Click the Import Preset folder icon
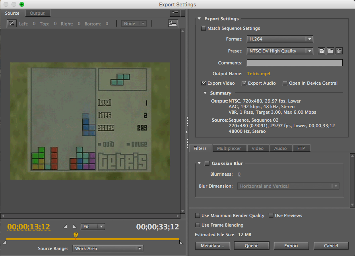This screenshot has height=256, width=355. [330, 51]
